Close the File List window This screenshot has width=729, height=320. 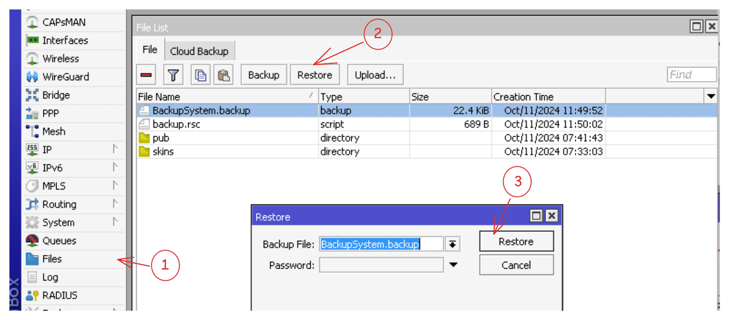(711, 27)
